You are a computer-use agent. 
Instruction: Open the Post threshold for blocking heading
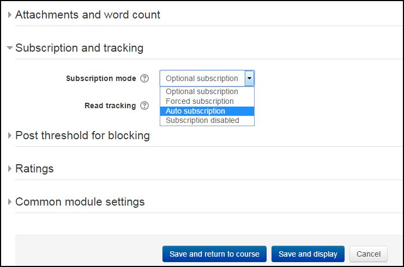82,135
